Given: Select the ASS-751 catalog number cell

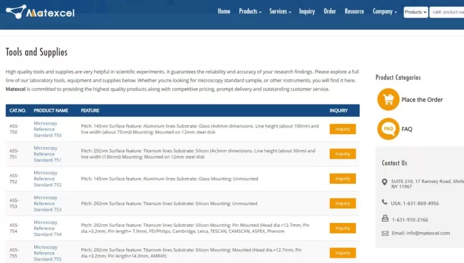Looking at the screenshot, I should pos(14,154).
